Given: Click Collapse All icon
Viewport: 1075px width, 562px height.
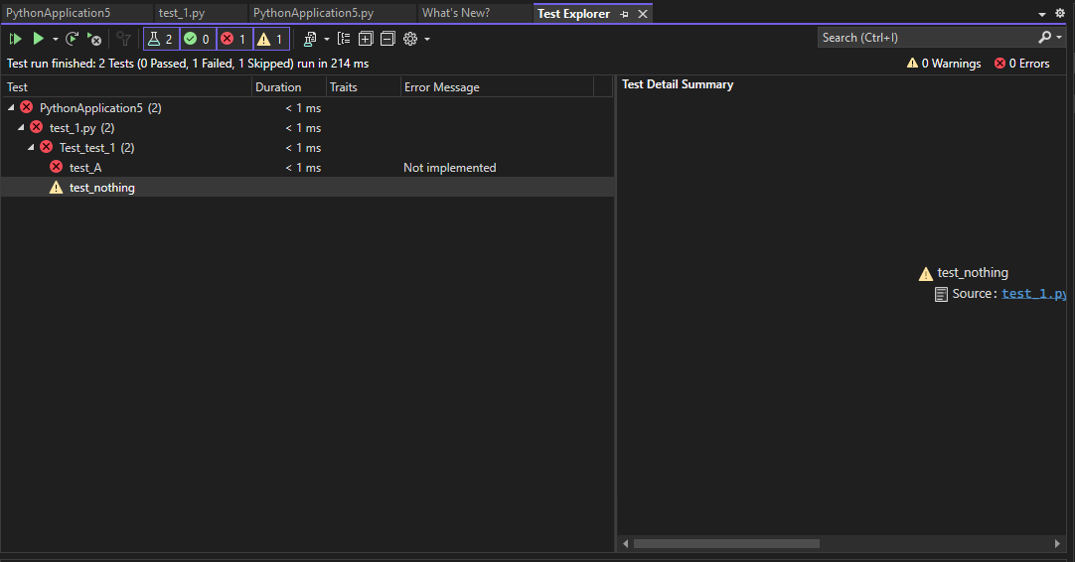Looking at the screenshot, I should point(388,39).
